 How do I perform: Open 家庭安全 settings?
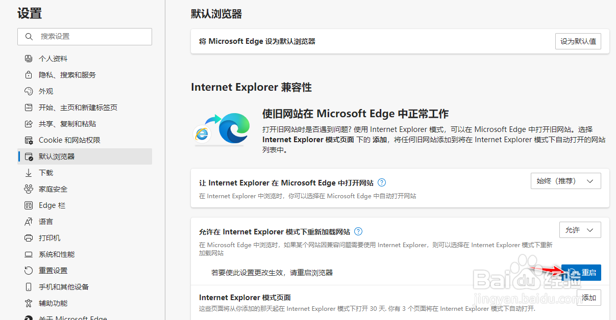85,189
